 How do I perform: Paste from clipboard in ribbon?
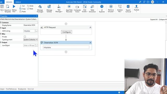(23, 11)
